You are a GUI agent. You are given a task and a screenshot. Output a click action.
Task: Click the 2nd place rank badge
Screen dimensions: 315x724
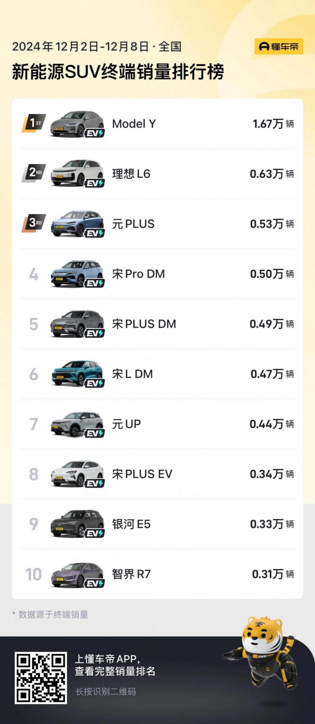pyautogui.click(x=34, y=173)
